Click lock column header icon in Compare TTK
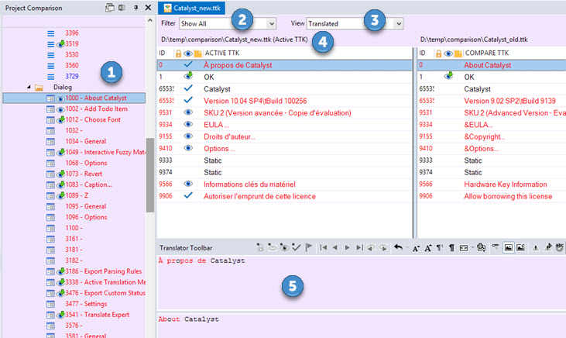The width and height of the screenshot is (566, 338). click(x=438, y=53)
